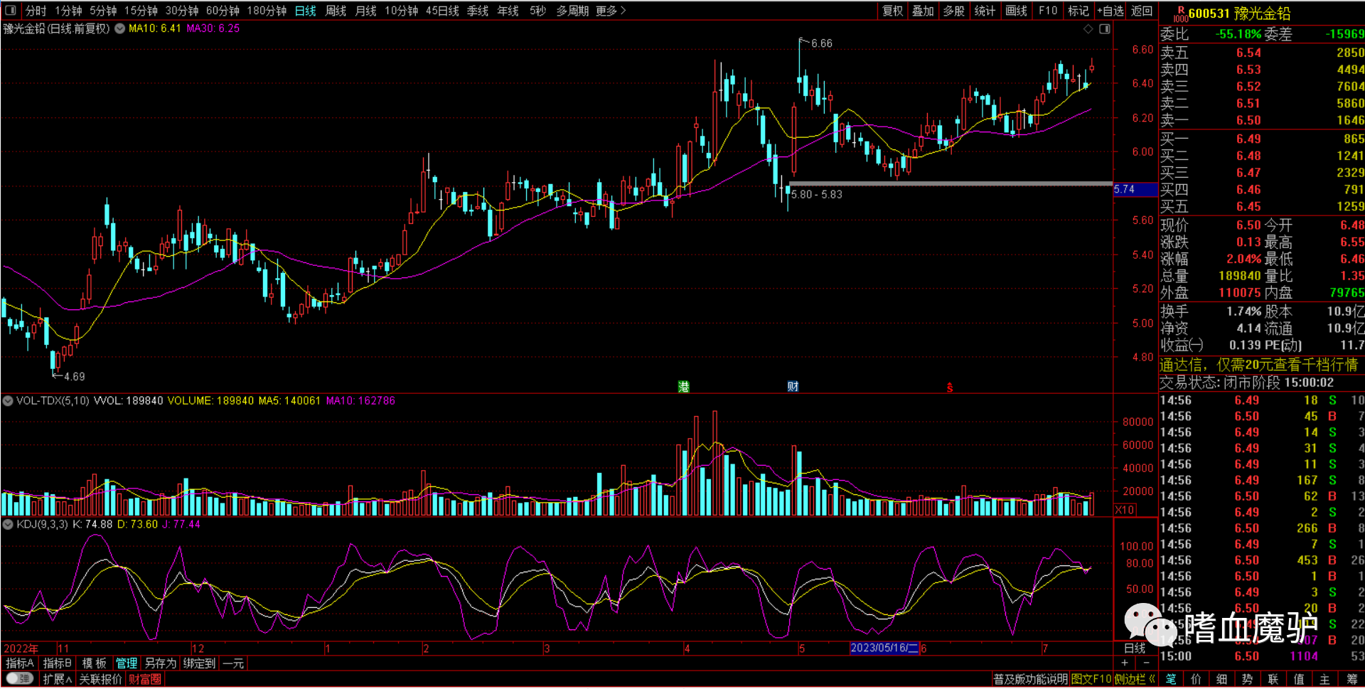Click the 叠加 overlay button
The width and height of the screenshot is (1365, 689).
click(923, 11)
